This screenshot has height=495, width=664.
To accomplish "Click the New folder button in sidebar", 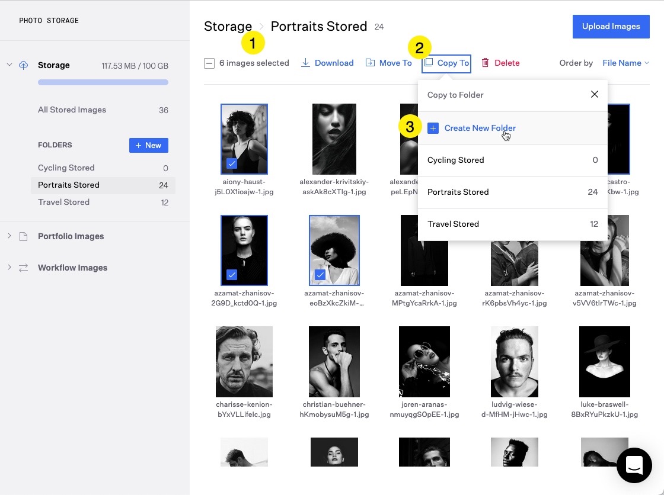I will click(x=148, y=145).
